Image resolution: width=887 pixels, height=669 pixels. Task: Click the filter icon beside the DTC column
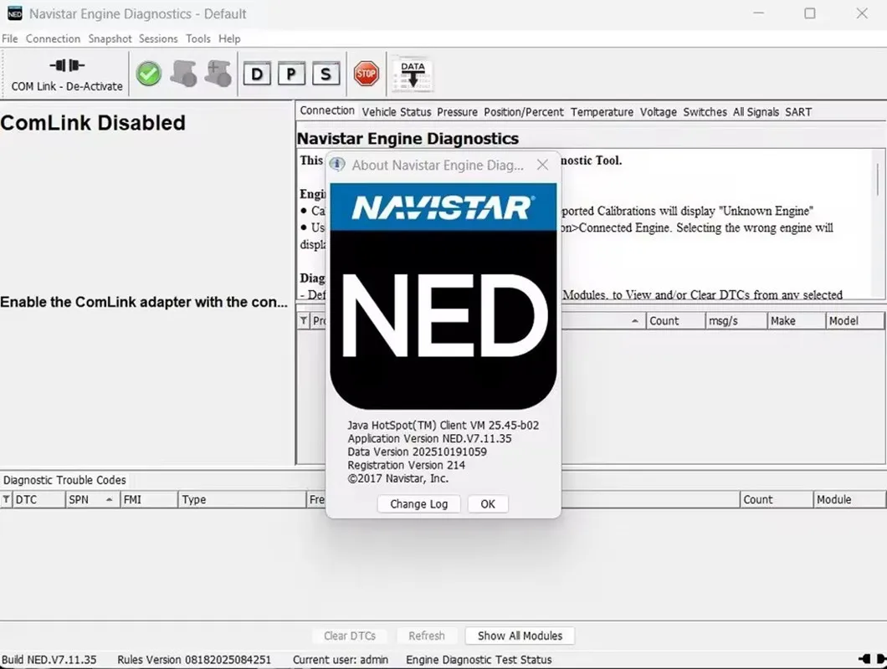6,499
